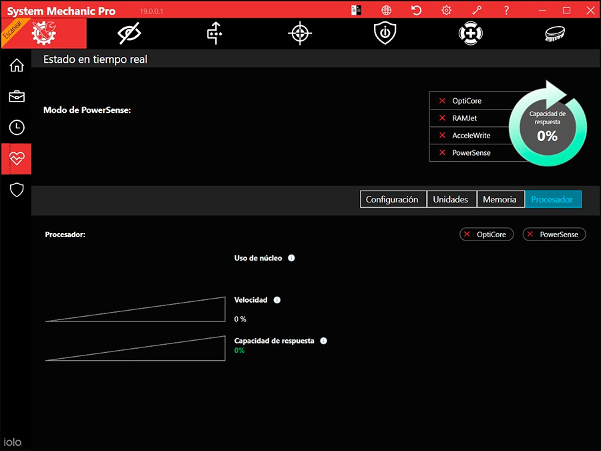
Task: Open the Toolbox briefcase sidebar icon
Action: pos(17,96)
